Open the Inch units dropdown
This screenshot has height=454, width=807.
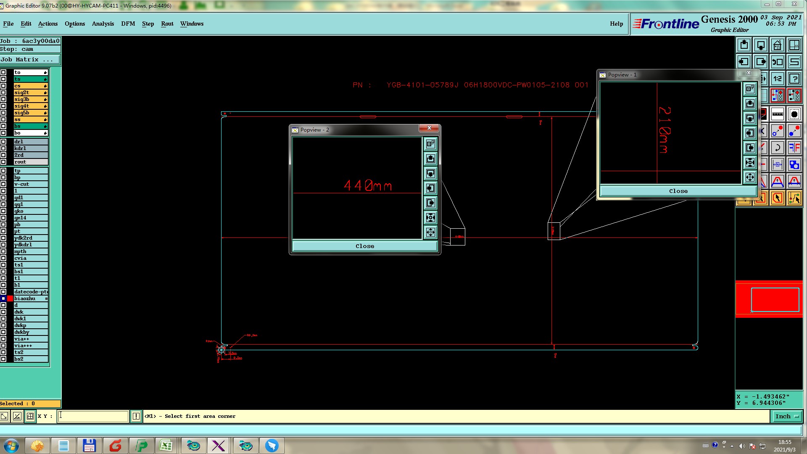[786, 416]
